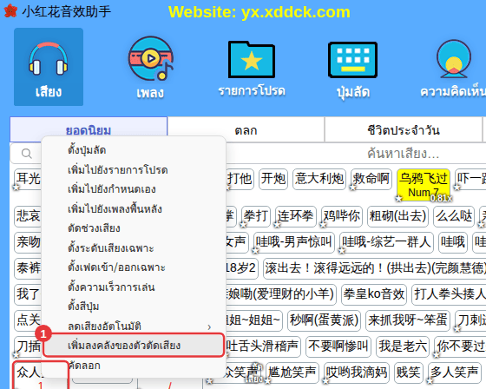486x389 pixels.
Task: Toggle favorite star on 救命啊 button
Action: pyautogui.click(x=352, y=188)
